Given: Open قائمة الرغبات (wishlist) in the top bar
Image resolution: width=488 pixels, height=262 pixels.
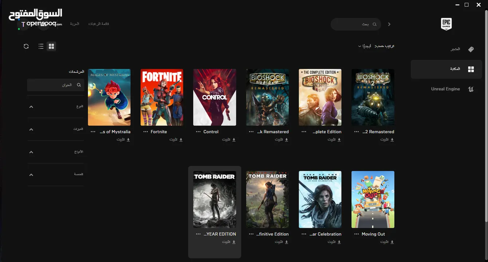Looking at the screenshot, I should coord(99,24).
